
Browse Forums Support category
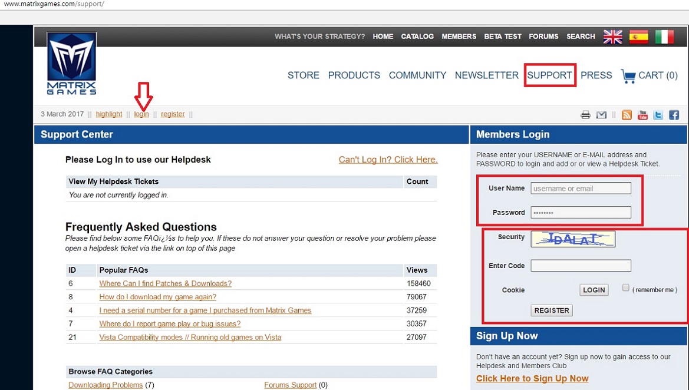pos(290,385)
